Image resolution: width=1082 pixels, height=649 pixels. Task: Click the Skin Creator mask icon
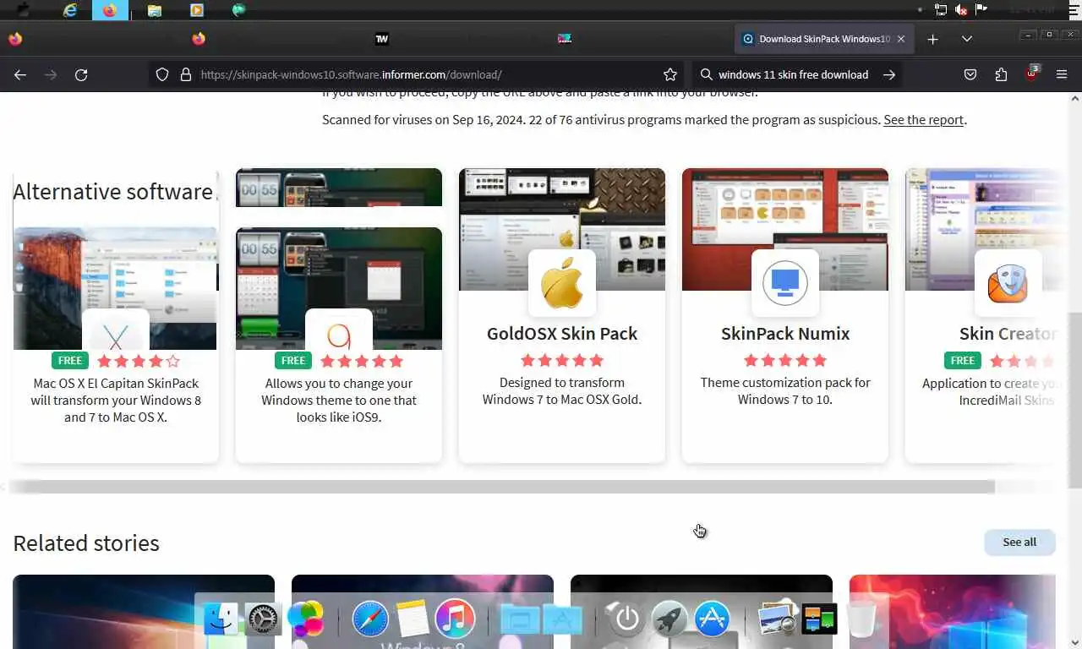(1008, 283)
